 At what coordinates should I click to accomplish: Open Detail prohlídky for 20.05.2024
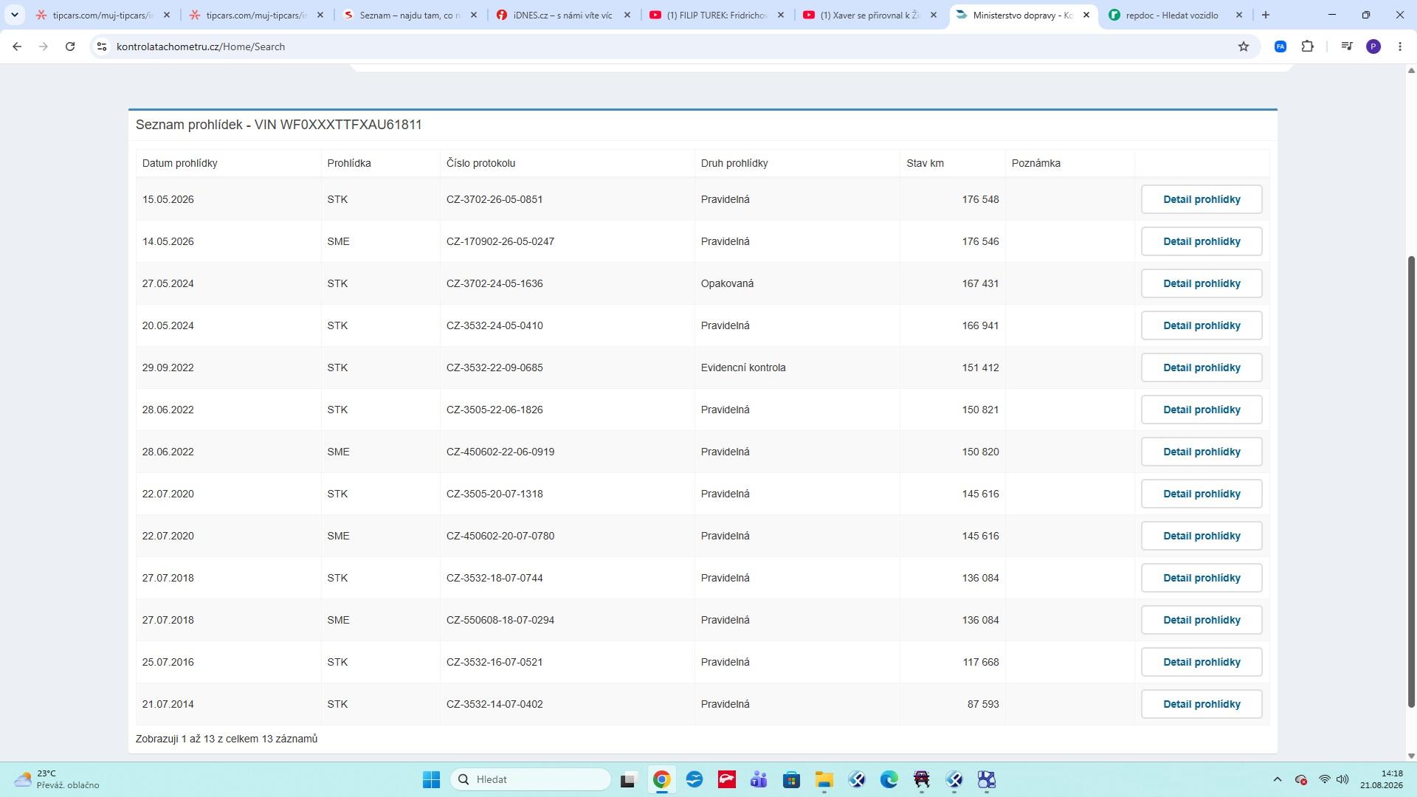(x=1201, y=325)
